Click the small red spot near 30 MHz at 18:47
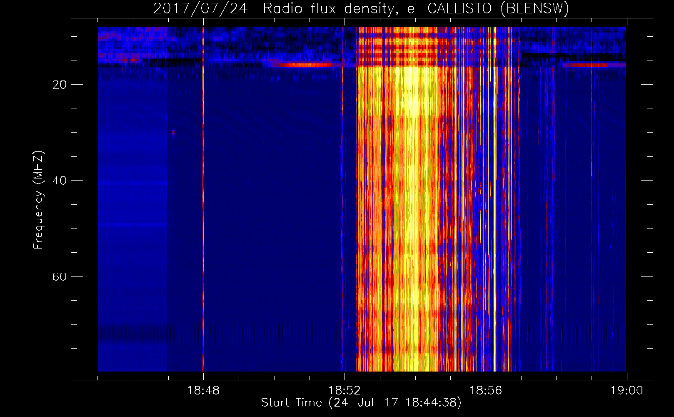 point(173,133)
